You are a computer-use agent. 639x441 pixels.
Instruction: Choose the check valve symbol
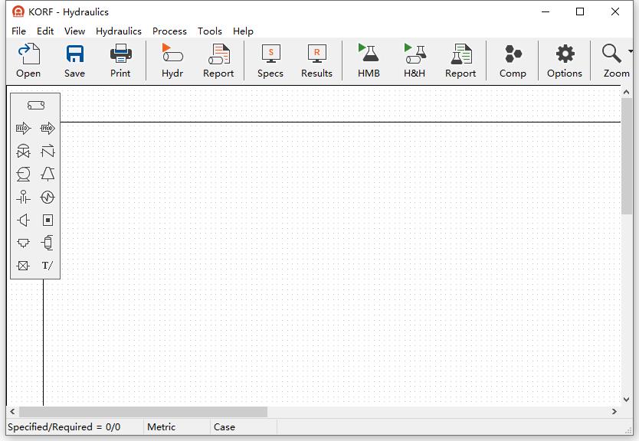tap(48, 152)
